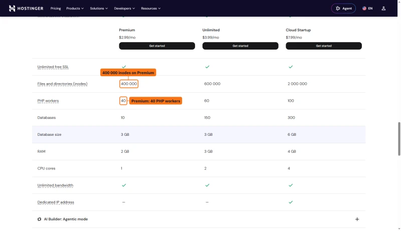
Task: Click the Unlimited bandwidth feature label
Action: [55, 185]
